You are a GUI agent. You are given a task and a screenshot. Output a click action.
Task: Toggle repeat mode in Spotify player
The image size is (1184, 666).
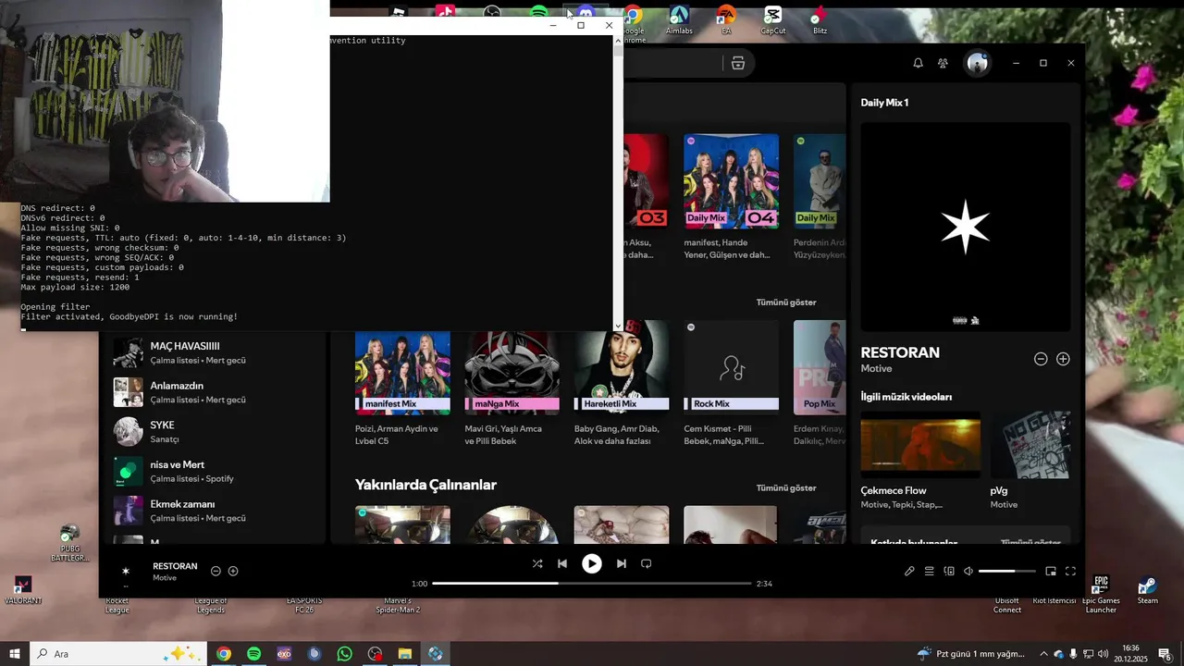point(647,563)
